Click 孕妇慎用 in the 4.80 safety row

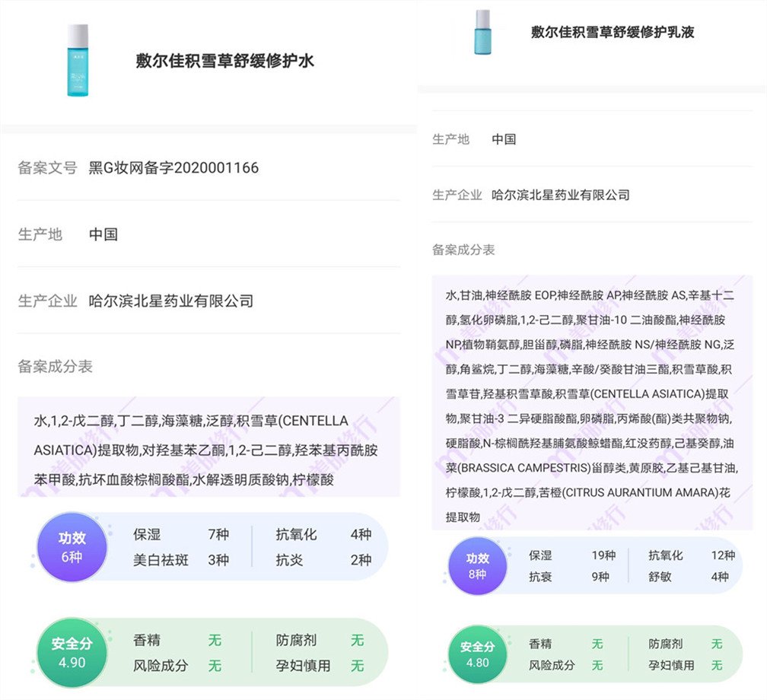coord(672,665)
